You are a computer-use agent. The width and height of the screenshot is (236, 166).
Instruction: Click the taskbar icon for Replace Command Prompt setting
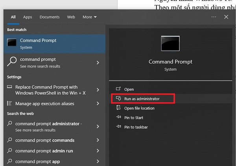(x=9, y=87)
